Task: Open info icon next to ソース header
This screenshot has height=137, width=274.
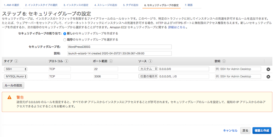Action: (x=150, y=61)
